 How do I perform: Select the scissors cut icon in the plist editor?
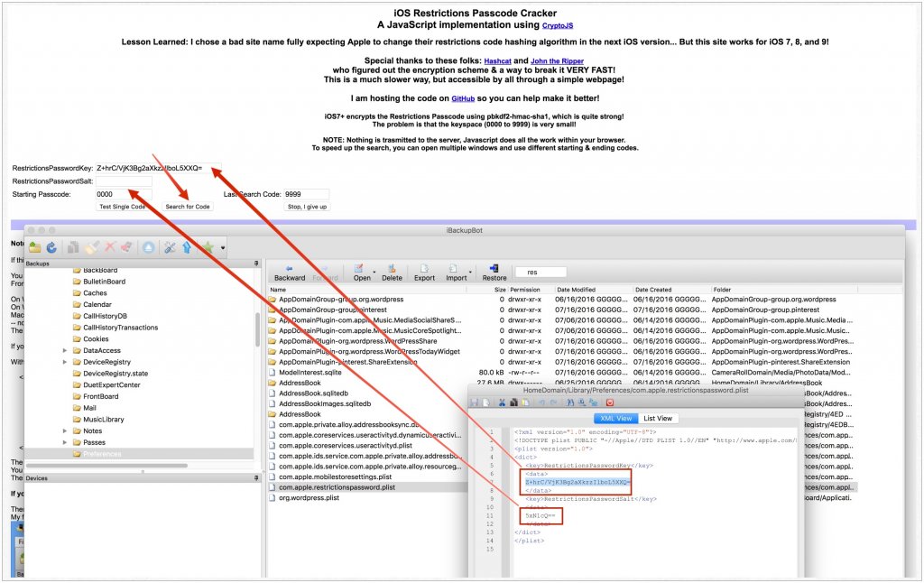pyautogui.click(x=502, y=403)
